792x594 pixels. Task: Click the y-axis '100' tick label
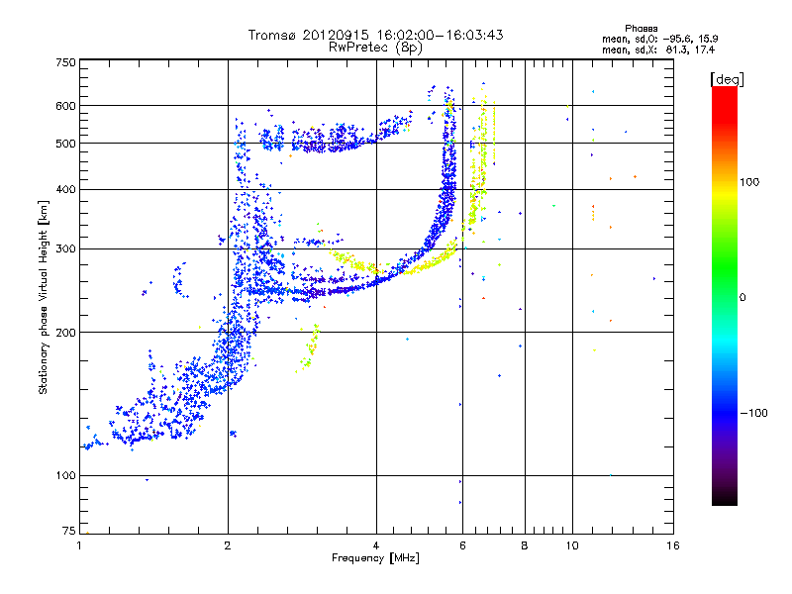[x=65, y=476]
